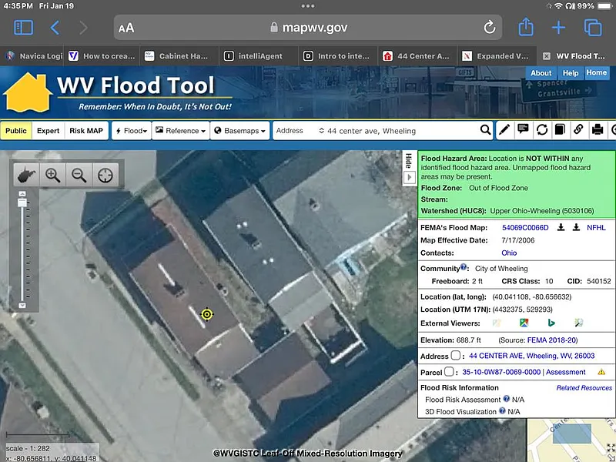Screen dimensions: 616x462
Task: Click the printer icon in toolbar
Action: 597,130
